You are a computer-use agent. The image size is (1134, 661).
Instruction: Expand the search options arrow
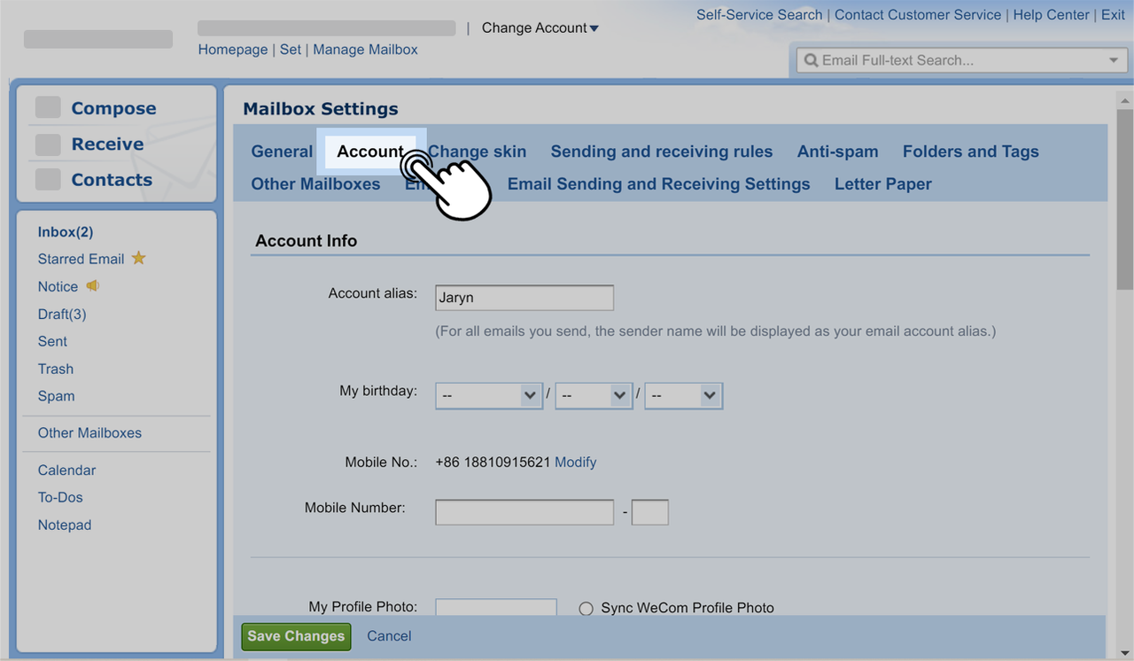[x=1113, y=60]
